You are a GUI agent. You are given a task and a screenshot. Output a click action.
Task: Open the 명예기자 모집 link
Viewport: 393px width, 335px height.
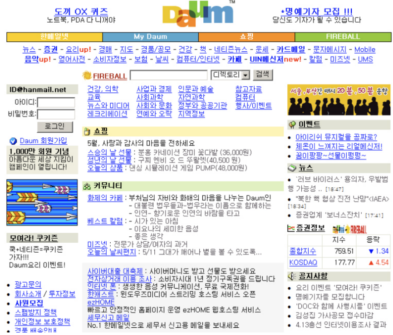(317, 11)
